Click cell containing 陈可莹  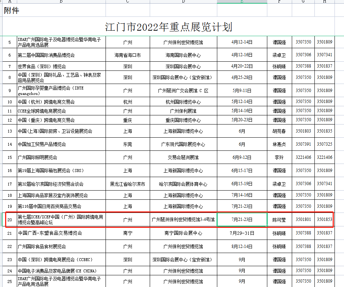click(x=279, y=220)
